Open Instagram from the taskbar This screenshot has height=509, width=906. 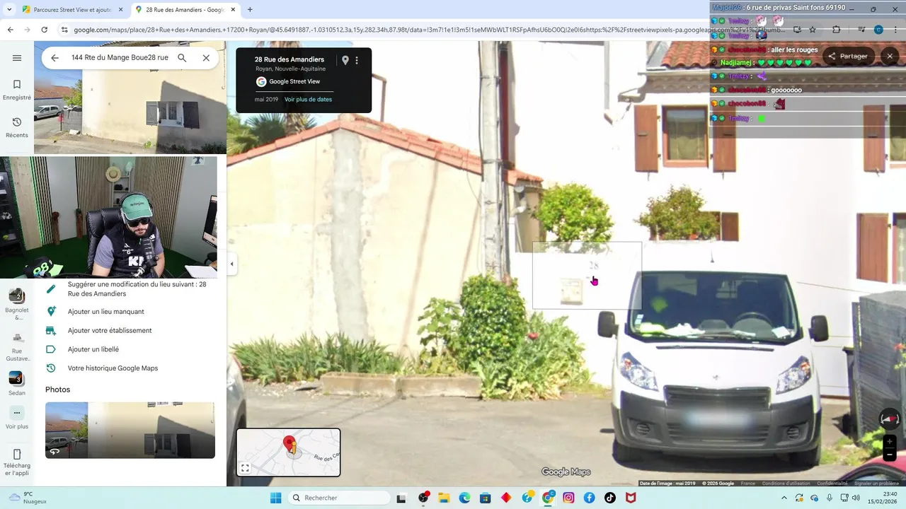click(568, 498)
